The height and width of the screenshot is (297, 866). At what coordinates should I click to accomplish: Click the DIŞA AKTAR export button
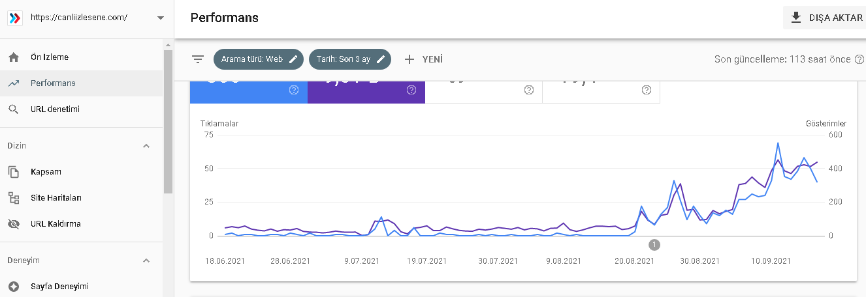(x=826, y=18)
